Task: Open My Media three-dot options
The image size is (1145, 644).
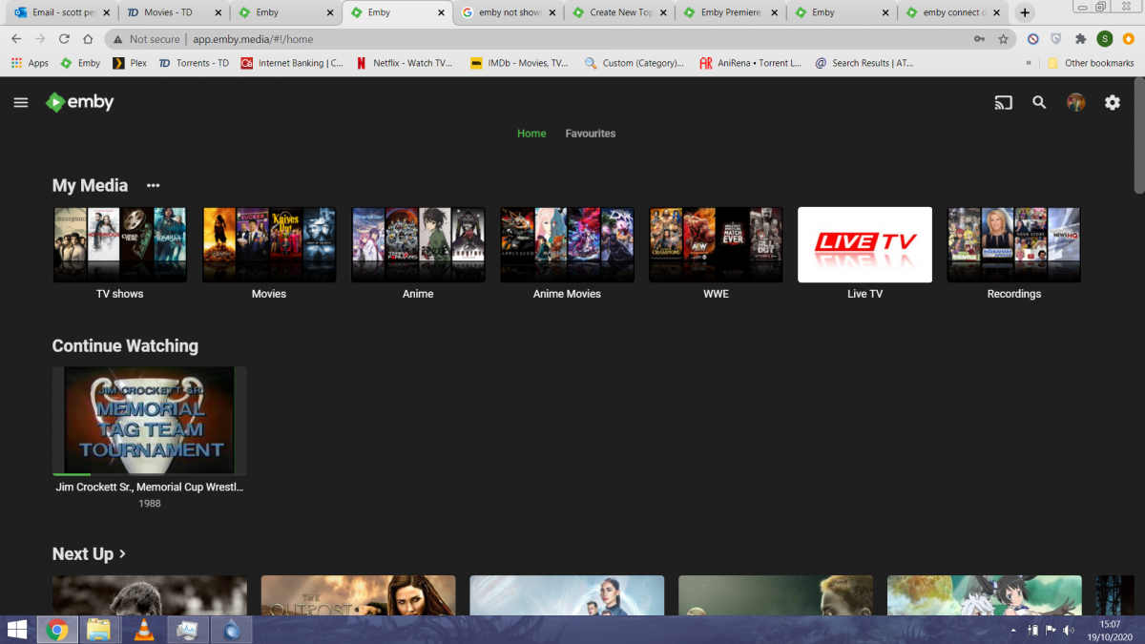Action: click(153, 185)
